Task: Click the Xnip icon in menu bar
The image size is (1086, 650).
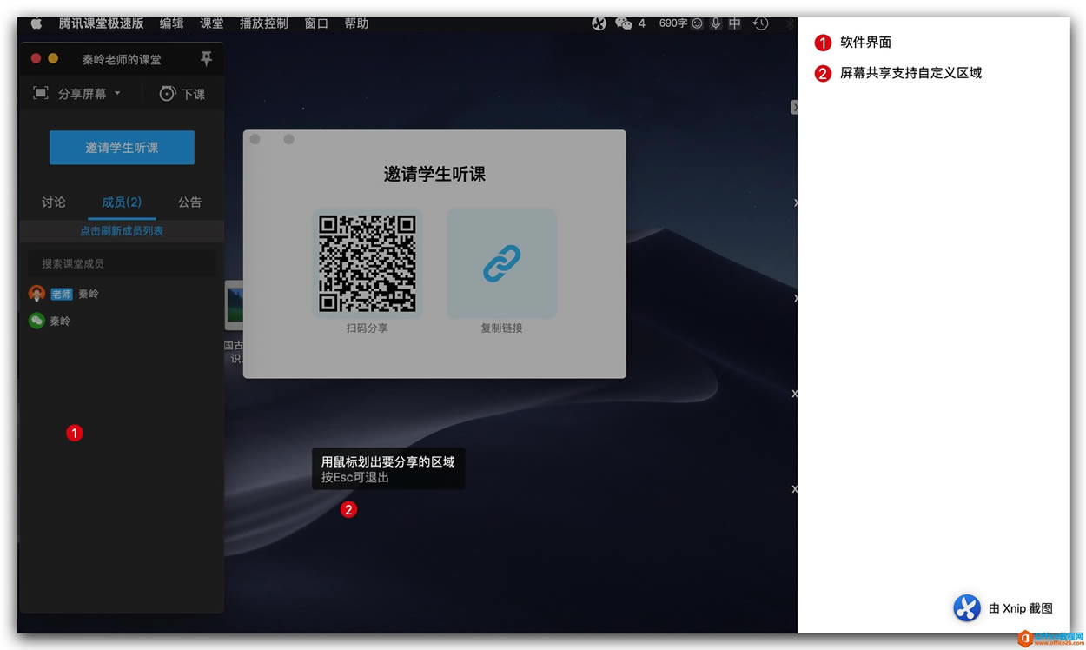Action: click(599, 23)
